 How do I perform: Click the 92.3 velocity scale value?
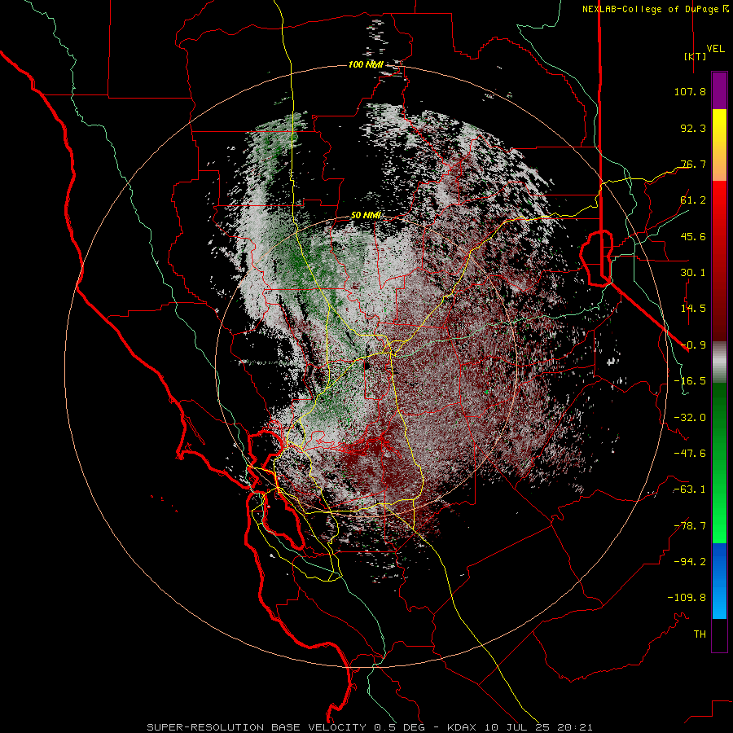click(693, 128)
